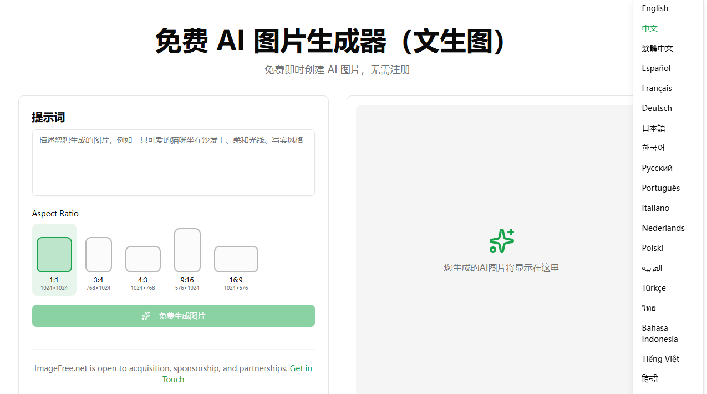Viewport: 707px width, 394px height.
Task: Click the 免费生成图片 generate button
Action: (174, 316)
